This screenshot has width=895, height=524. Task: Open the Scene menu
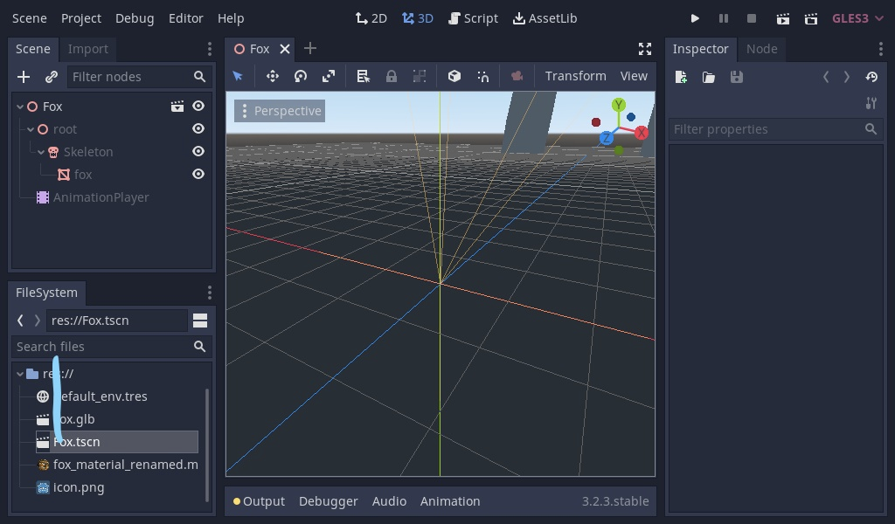[30, 18]
